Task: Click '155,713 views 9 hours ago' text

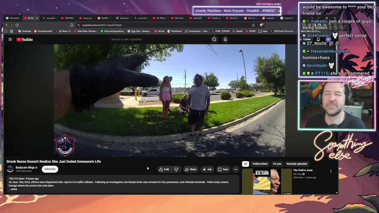Action: pyautogui.click(x=24, y=179)
